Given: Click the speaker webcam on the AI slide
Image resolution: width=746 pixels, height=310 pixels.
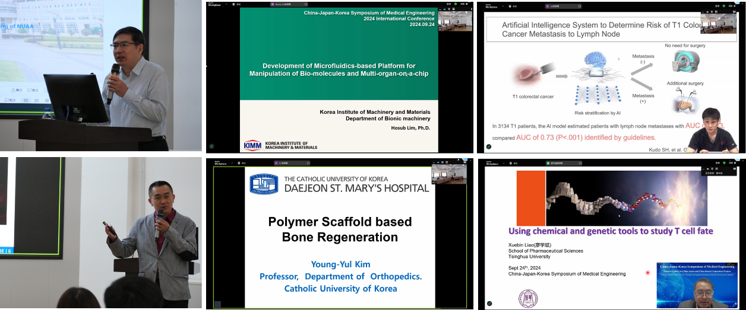Looking at the screenshot, I should pos(712,130).
